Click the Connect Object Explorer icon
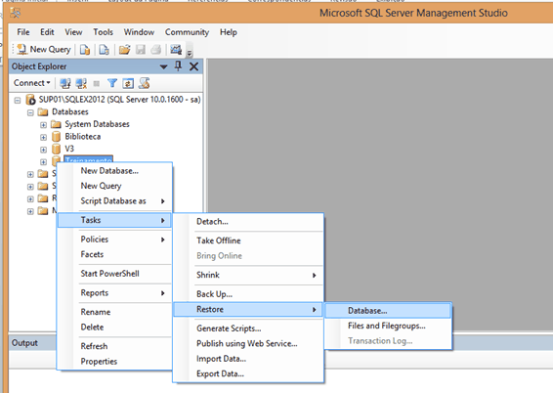 [x=64, y=83]
